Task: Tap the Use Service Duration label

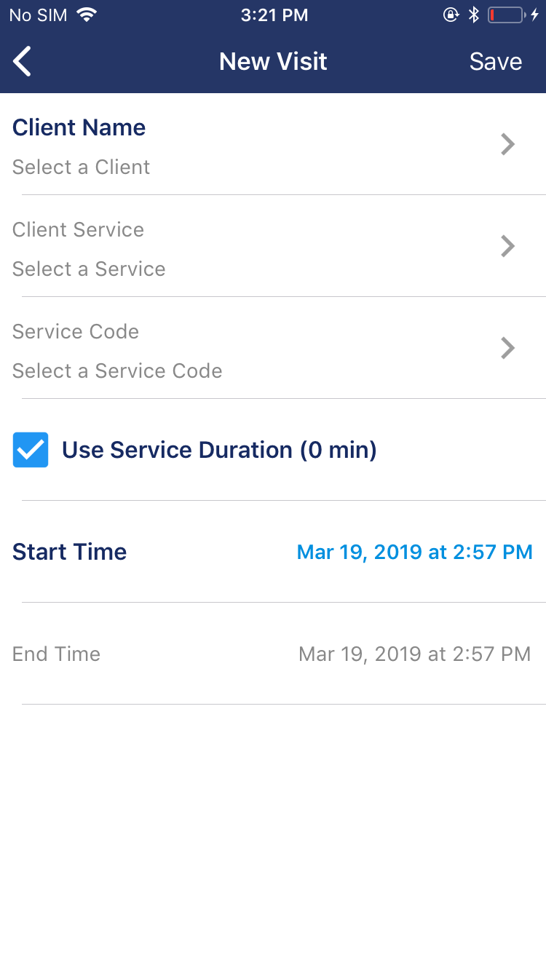Action: click(219, 450)
